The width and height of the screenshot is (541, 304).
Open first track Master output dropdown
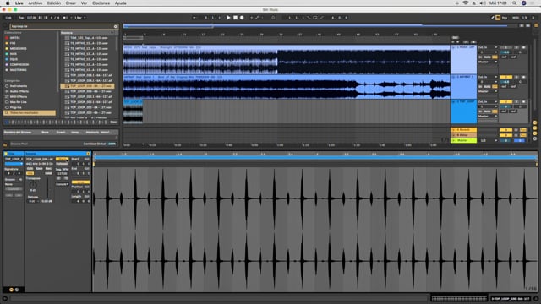pos(487,62)
